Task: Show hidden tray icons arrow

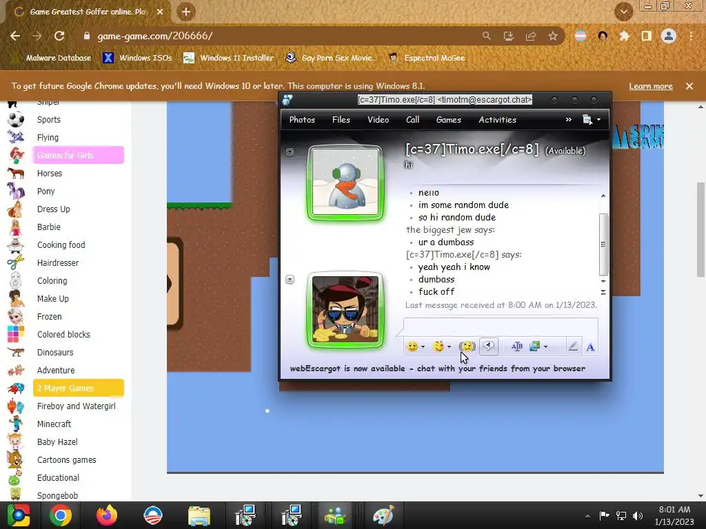Action: [x=587, y=516]
